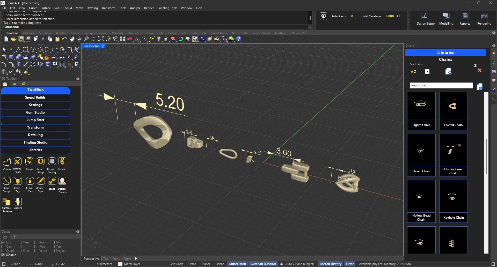Click the Metal Layer1 color swatch

[120, 264]
